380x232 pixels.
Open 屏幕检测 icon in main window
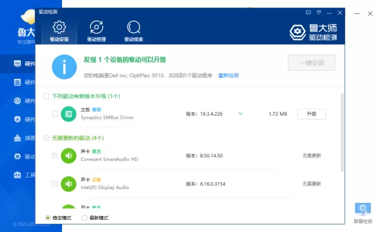[363, 209]
